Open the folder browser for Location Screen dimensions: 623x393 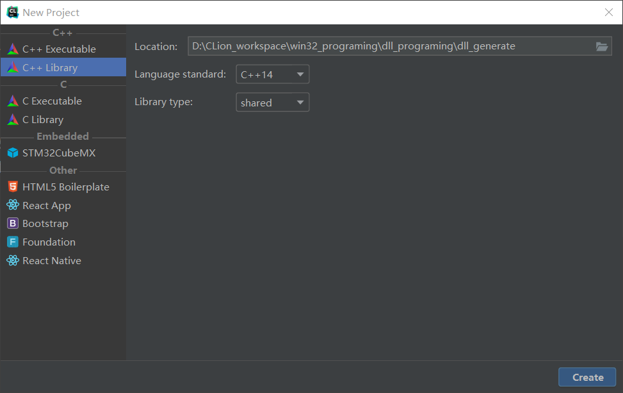(x=601, y=46)
